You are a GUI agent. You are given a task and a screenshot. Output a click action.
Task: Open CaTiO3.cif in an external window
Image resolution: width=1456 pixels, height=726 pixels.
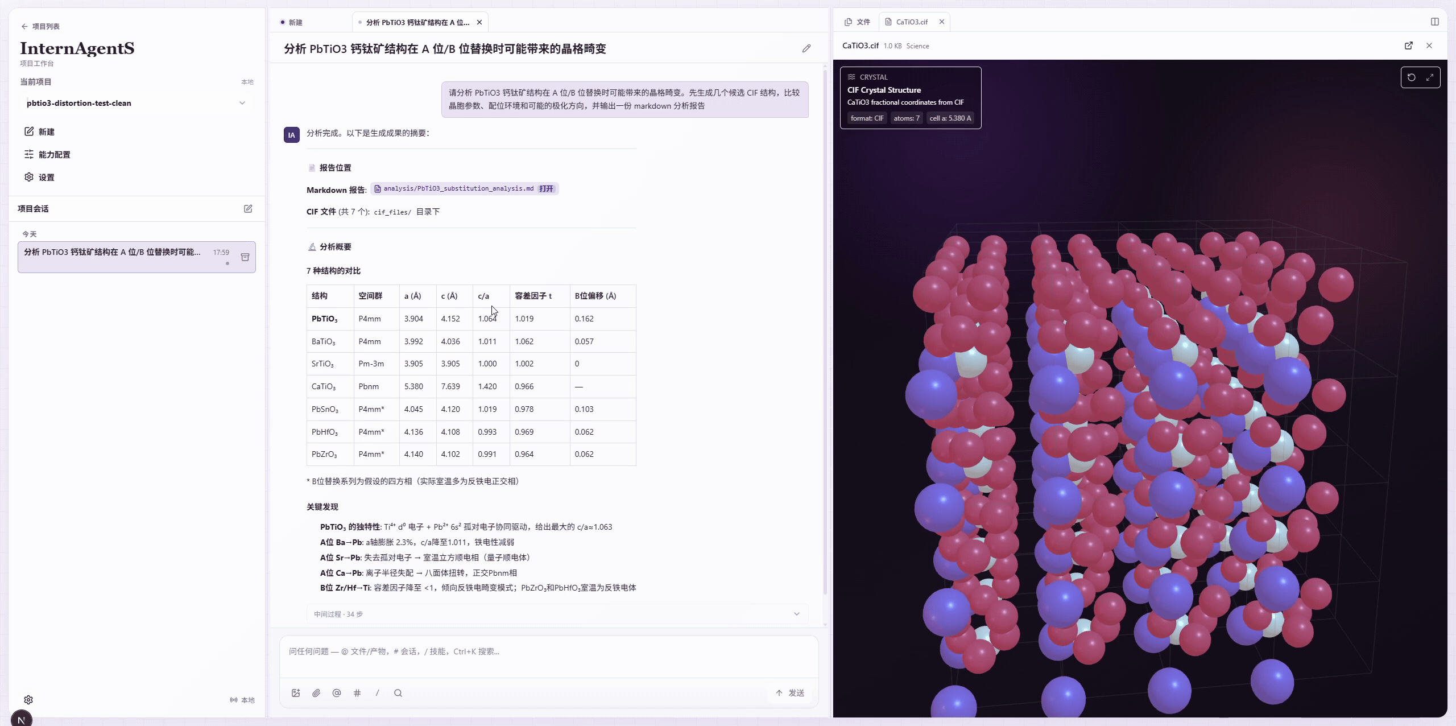tap(1409, 46)
